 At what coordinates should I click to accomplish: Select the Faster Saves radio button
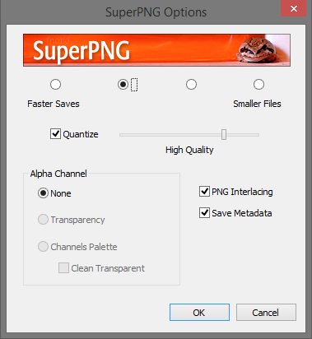point(55,85)
